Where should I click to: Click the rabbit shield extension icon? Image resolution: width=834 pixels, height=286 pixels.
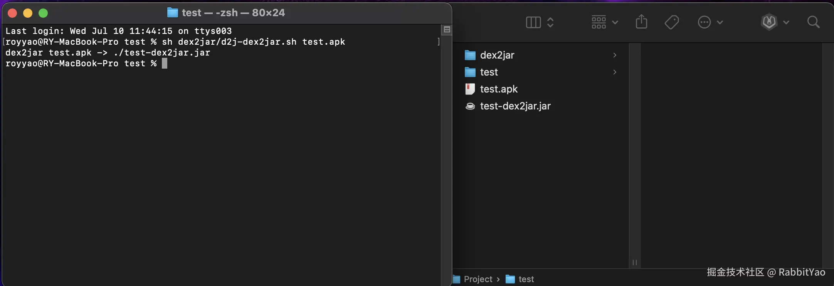coord(769,22)
